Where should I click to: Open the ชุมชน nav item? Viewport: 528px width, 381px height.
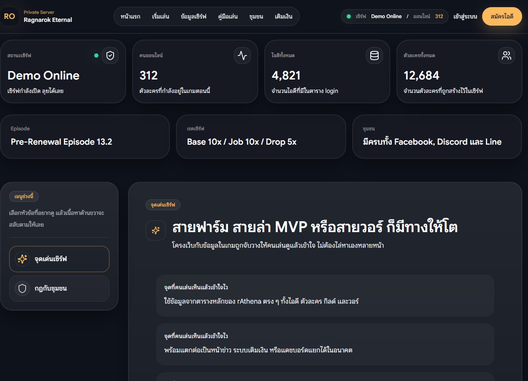pyautogui.click(x=256, y=16)
